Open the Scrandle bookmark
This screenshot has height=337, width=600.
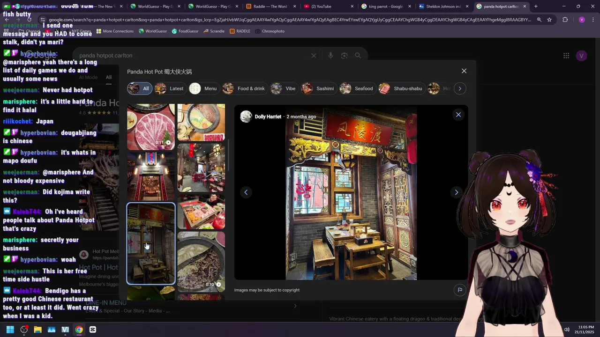214,31
